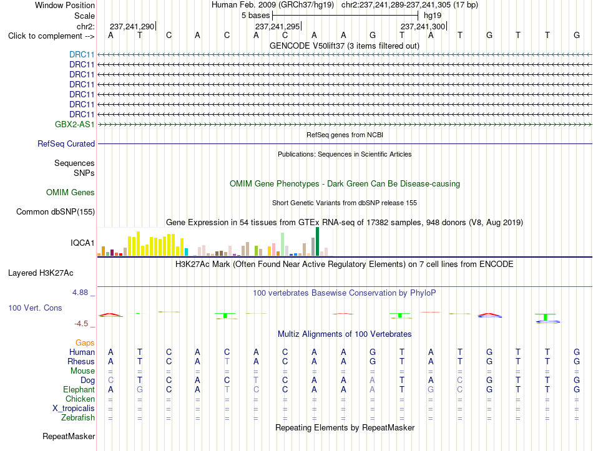Click the 100 Vert. Cons label
The width and height of the screenshot is (593, 451).
pyautogui.click(x=35, y=308)
